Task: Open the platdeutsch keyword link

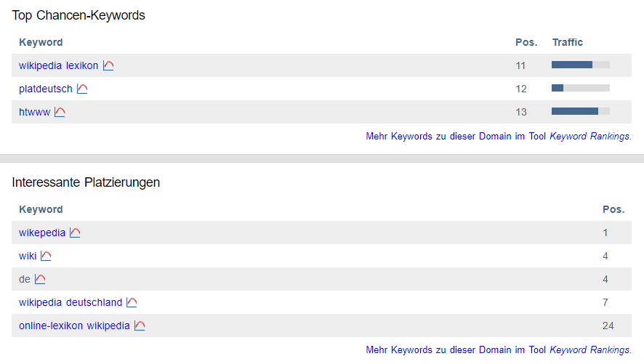Action: [x=46, y=89]
